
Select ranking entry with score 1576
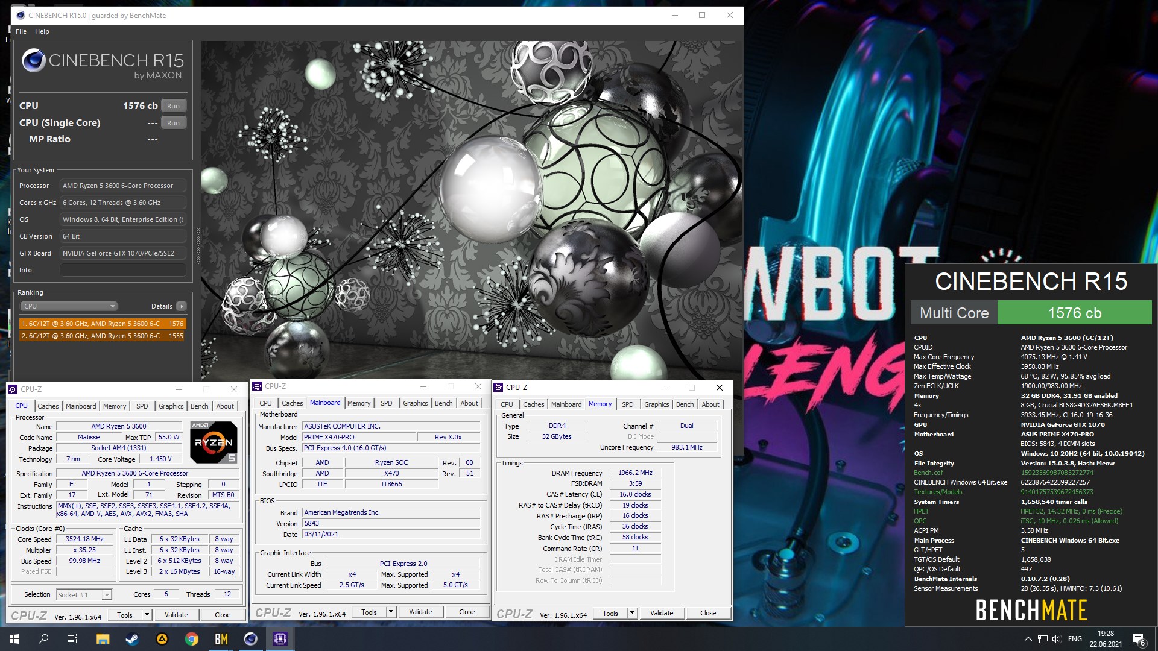click(103, 324)
